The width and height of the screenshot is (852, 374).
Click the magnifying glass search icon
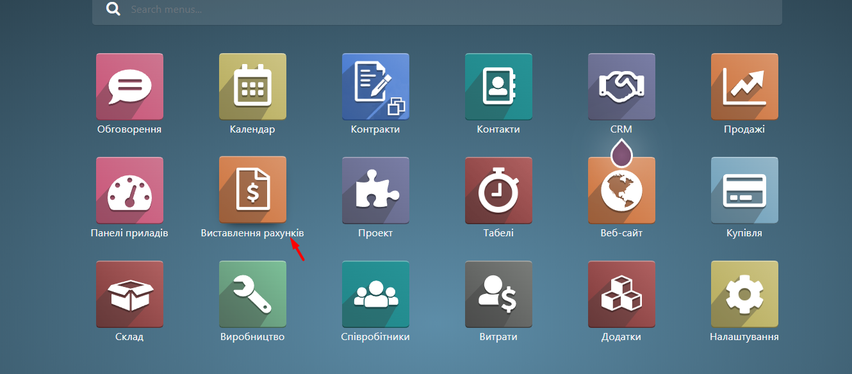pyautogui.click(x=113, y=10)
